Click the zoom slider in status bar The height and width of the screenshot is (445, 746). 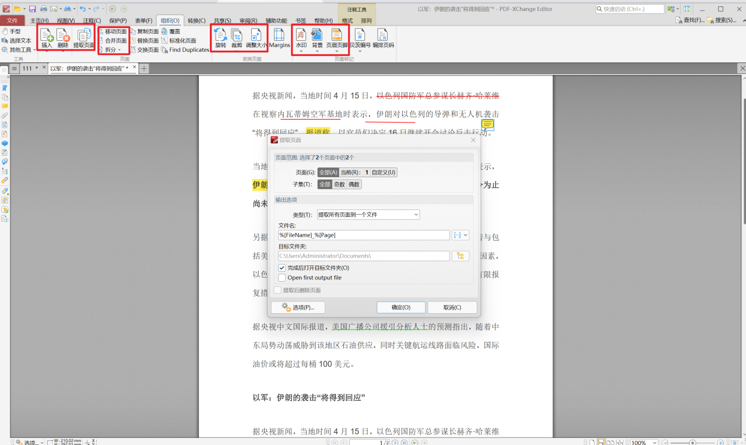(692, 443)
